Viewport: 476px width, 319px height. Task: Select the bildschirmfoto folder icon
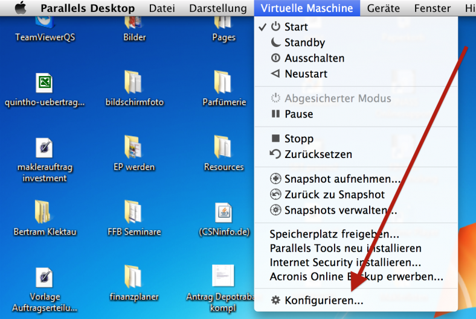[x=134, y=89]
